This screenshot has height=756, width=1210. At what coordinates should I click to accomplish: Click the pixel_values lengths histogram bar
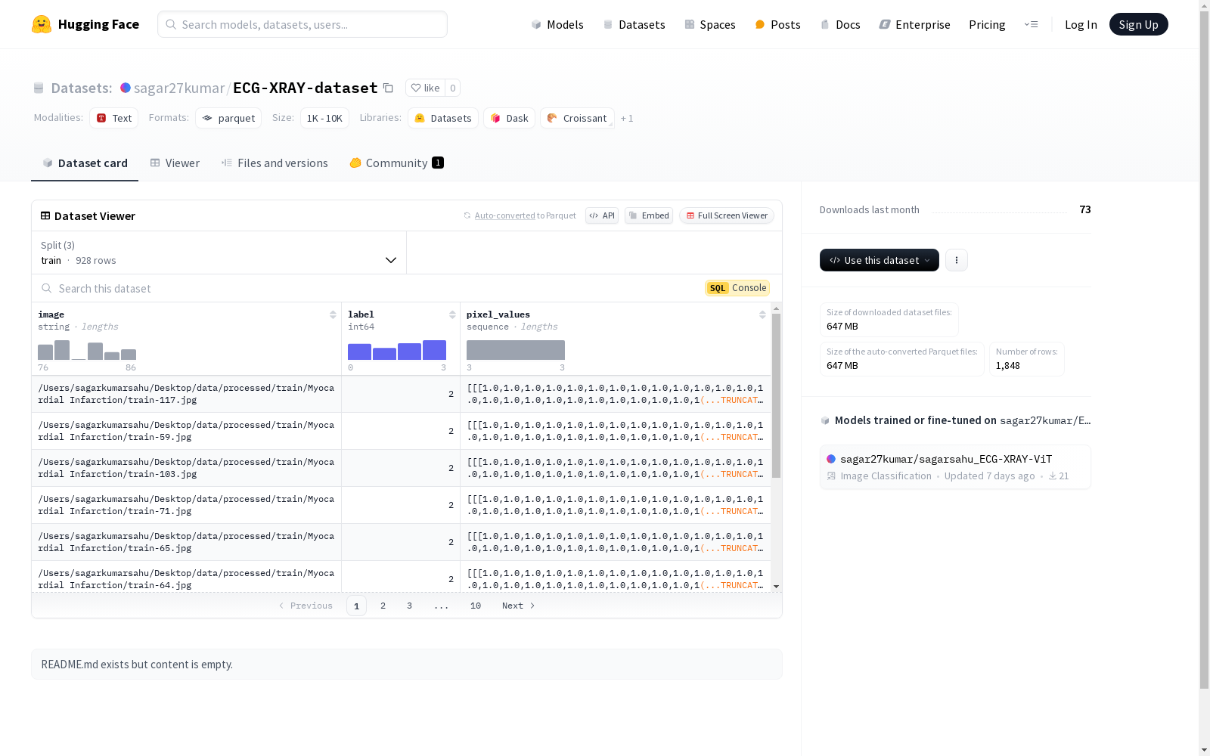pyautogui.click(x=516, y=350)
